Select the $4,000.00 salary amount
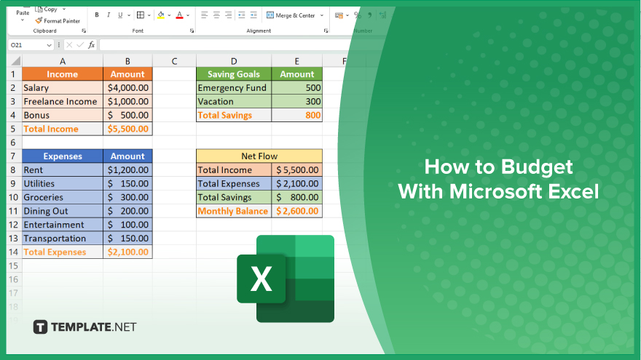The height and width of the screenshot is (360, 641). [127, 88]
